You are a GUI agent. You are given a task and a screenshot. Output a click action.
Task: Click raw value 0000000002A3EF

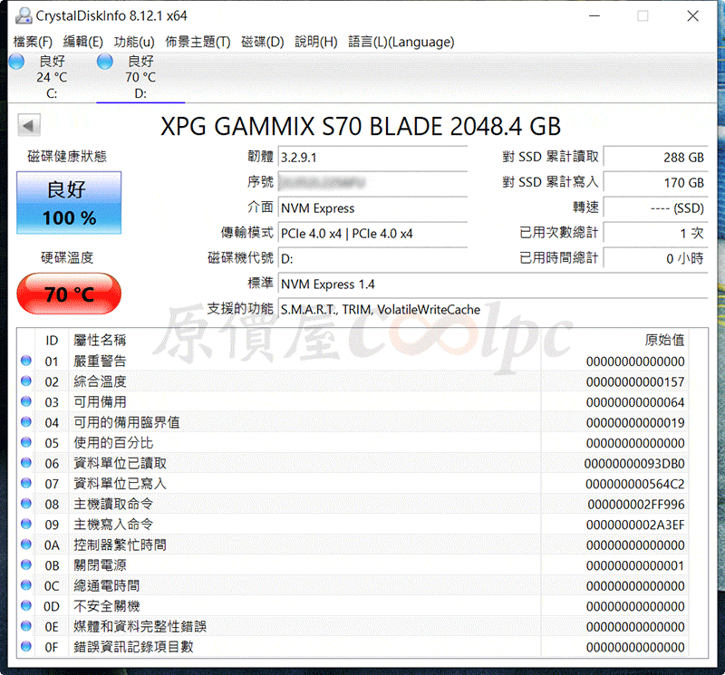pyautogui.click(x=635, y=525)
